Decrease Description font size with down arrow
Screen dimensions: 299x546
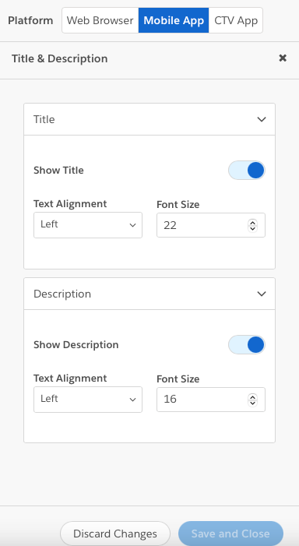tap(253, 403)
